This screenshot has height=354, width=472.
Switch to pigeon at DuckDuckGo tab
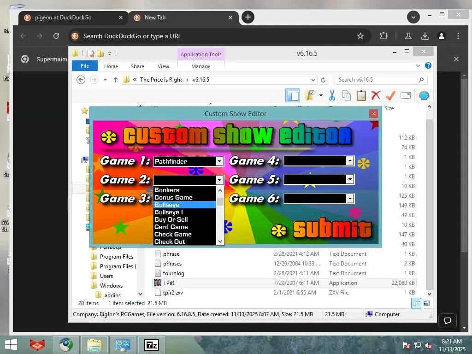[72, 18]
